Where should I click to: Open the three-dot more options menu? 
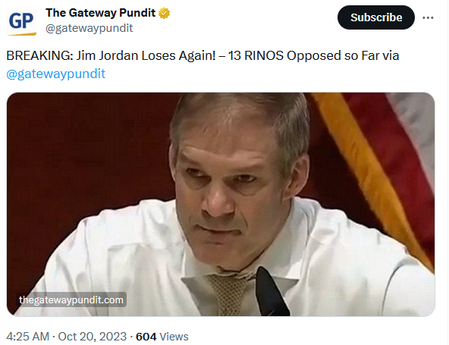click(x=428, y=17)
